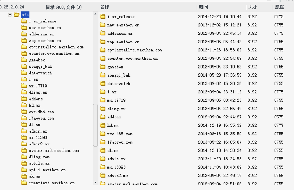Viewport: 294px width, 190px height.
Task: Click folder icon for hd.mx in file list
Action: tap(102, 125)
